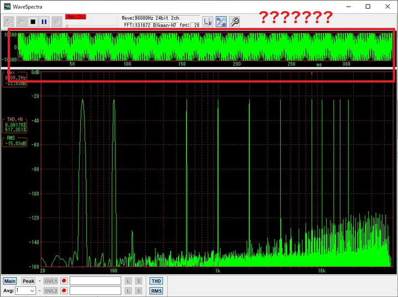398x297 pixels.
Task: Capture overlay 1 with its red record dot
Action: tap(64, 281)
